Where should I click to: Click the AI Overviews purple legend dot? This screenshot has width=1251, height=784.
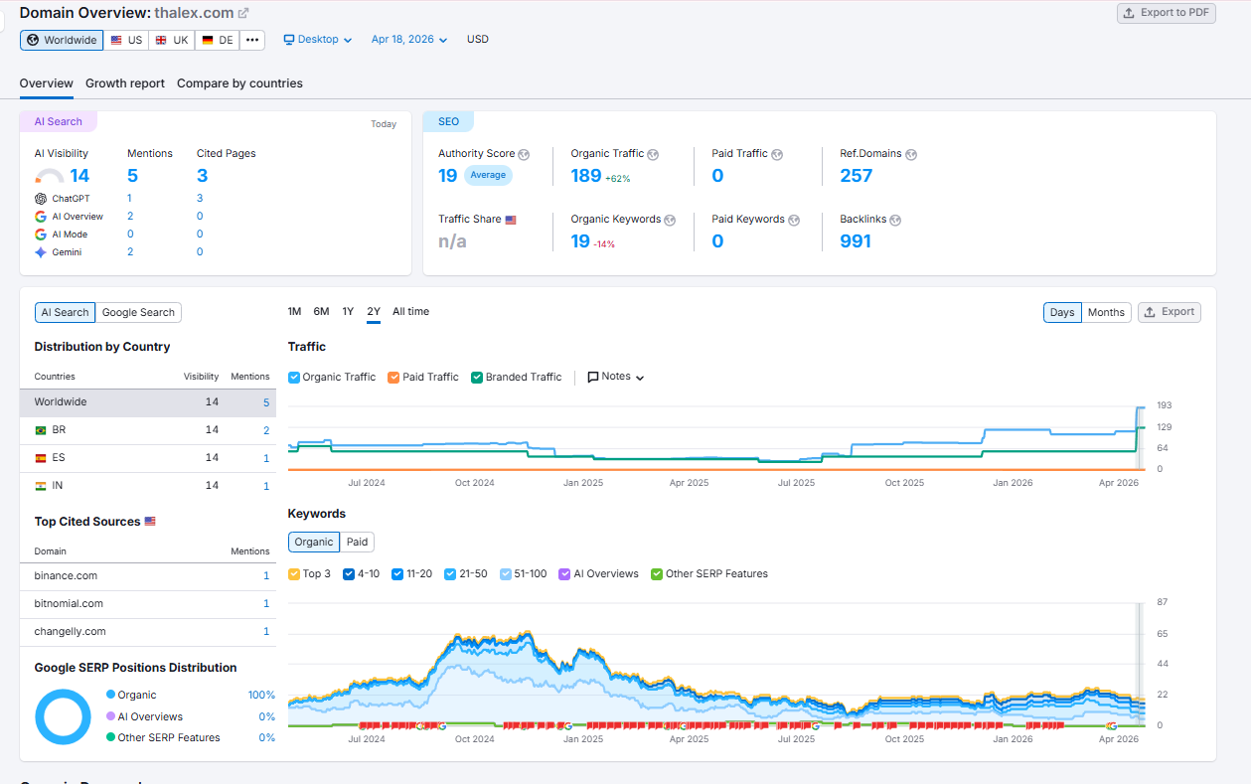(111, 716)
